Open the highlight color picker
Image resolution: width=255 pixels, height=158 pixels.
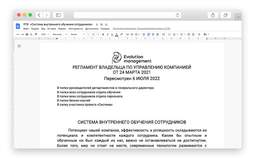122,35
